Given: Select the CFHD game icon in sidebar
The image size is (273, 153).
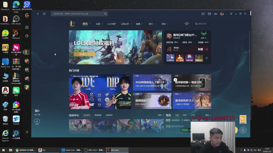Looking at the screenshot, I should [27, 70].
